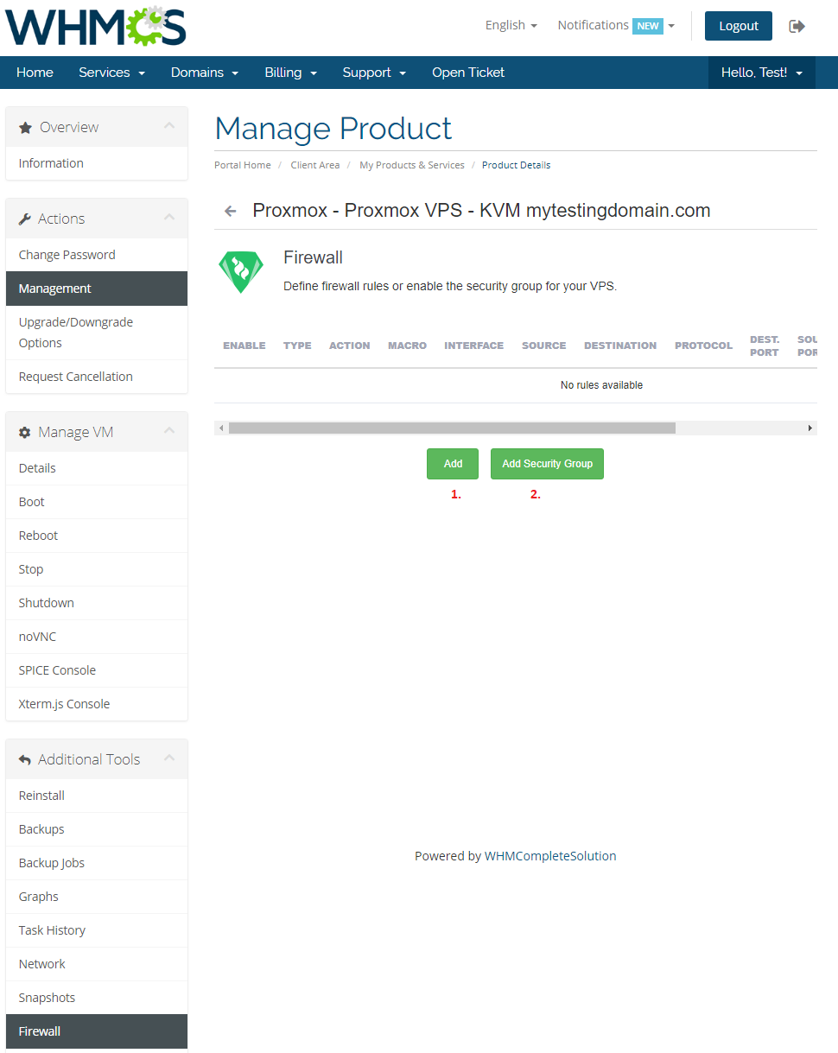Screen dimensions: 838x1053
Task: Click Reboot under Manage VM
Action: 97,536
